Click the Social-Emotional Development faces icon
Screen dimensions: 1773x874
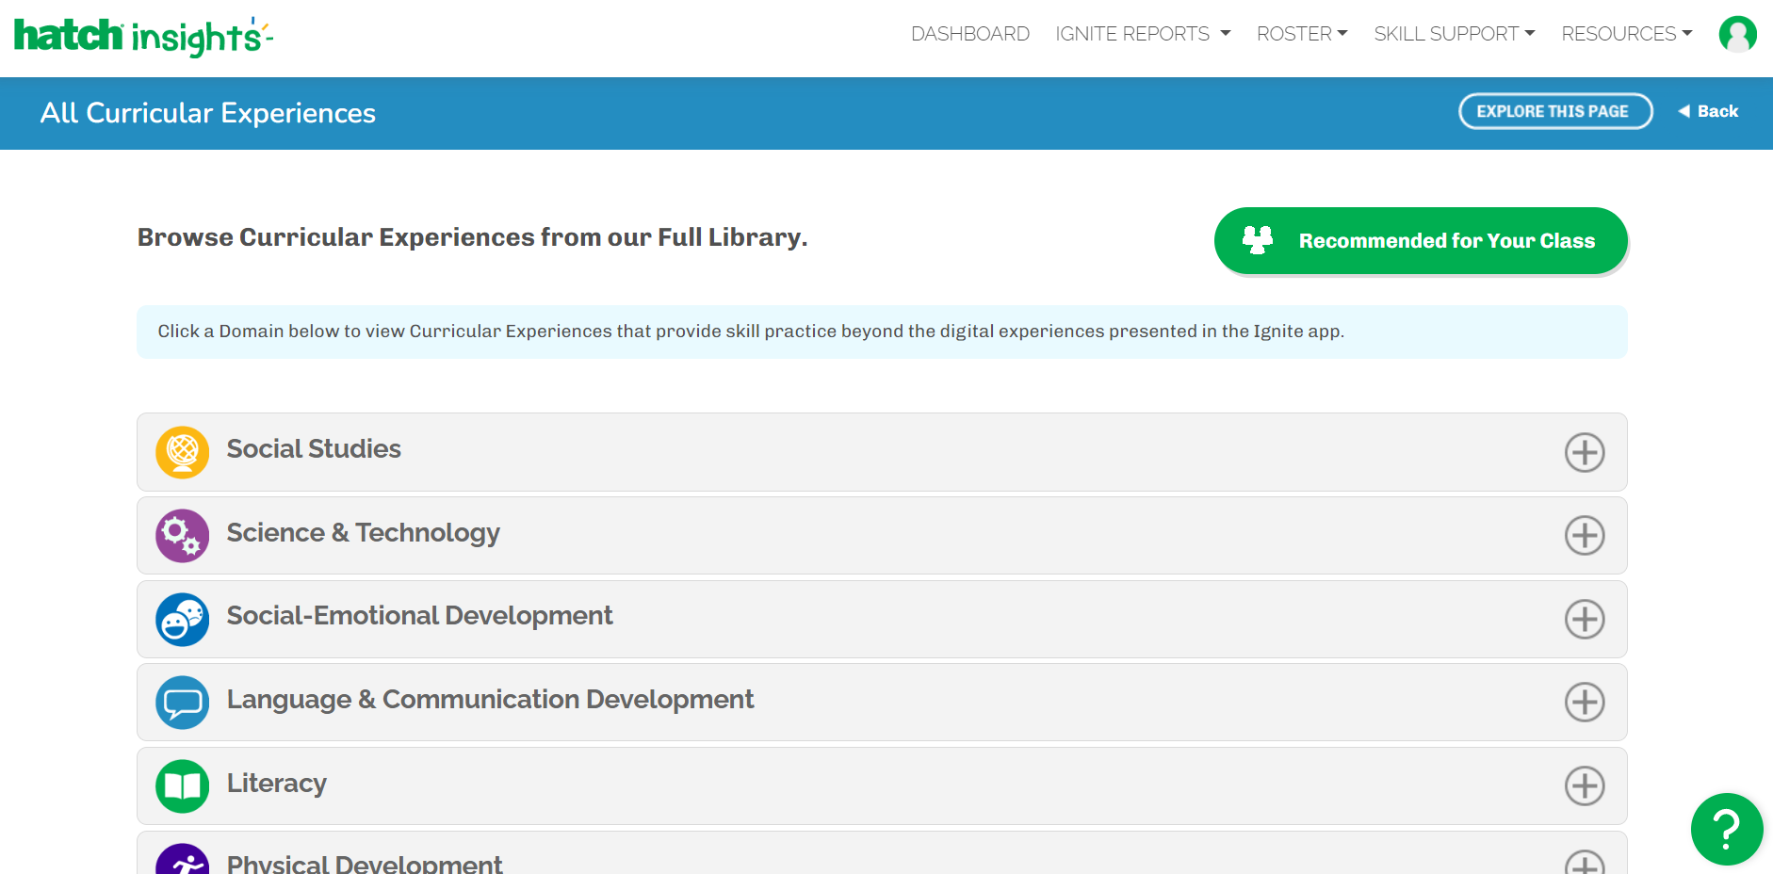tap(182, 620)
